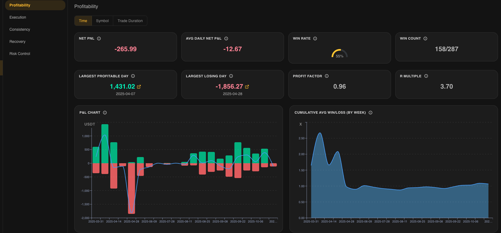Navigate to Risk Control in sidebar

coord(20,54)
